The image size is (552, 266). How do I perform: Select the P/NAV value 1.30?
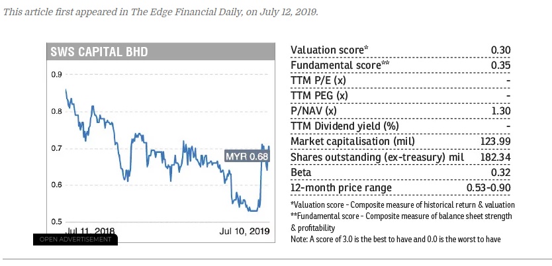pyautogui.click(x=501, y=111)
